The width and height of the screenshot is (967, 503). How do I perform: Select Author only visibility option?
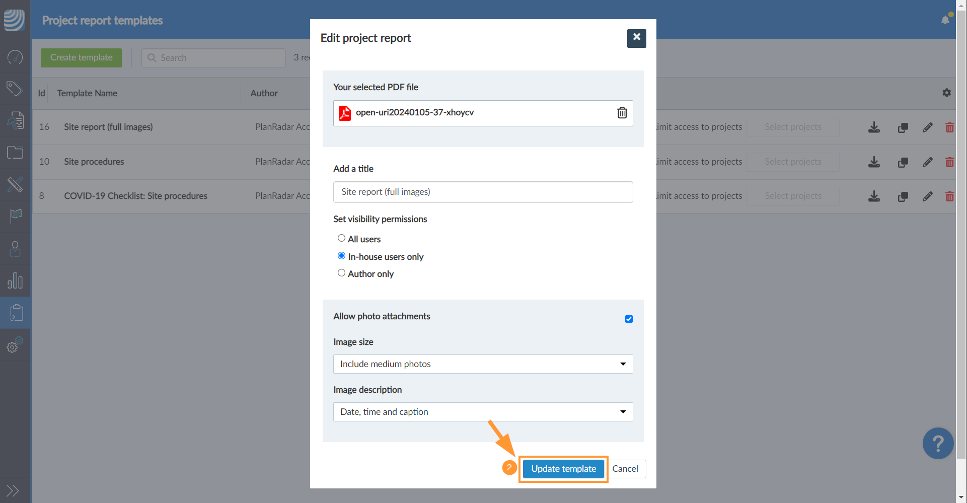(341, 273)
